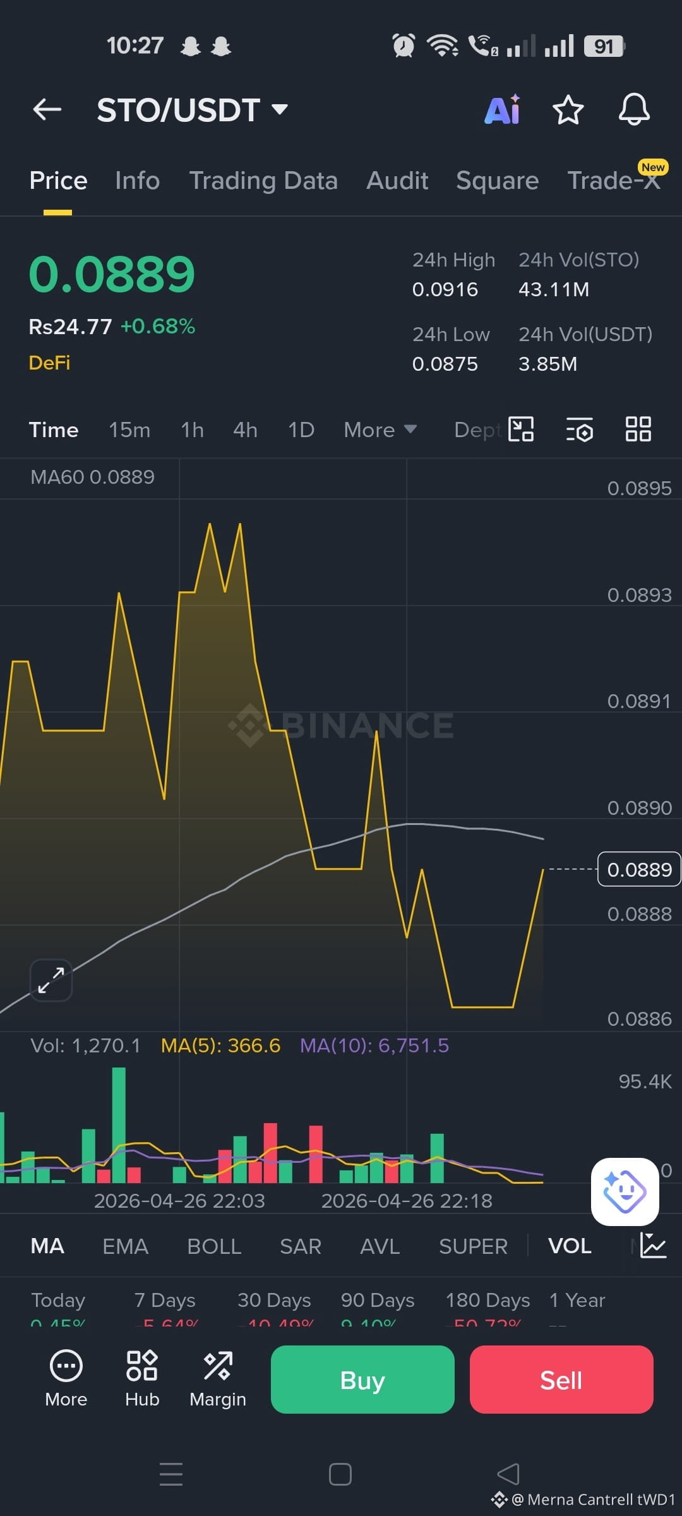Image resolution: width=682 pixels, height=1516 pixels.
Task: Open the STO/USDT pair selector dropdown
Action: [193, 110]
